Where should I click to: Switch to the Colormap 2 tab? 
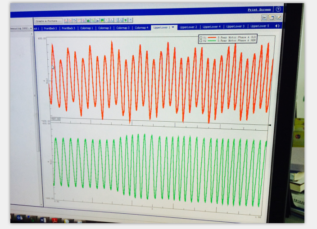pos(105,28)
